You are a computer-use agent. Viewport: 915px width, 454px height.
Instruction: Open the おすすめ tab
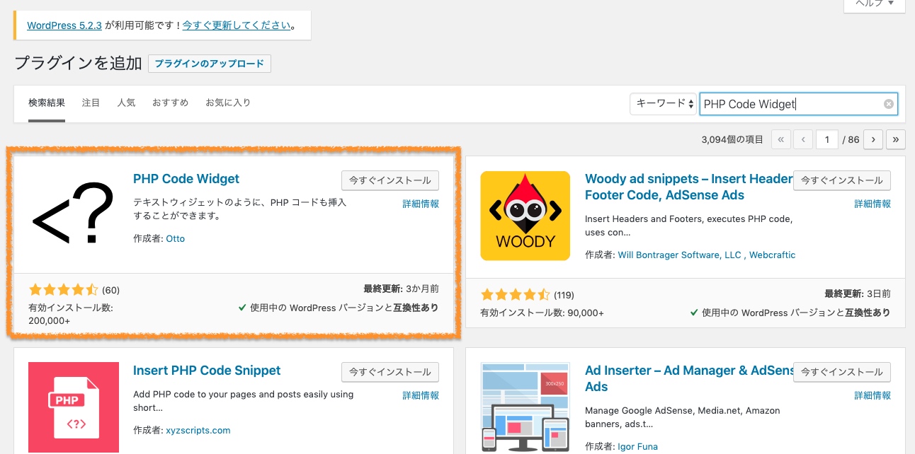(x=170, y=103)
